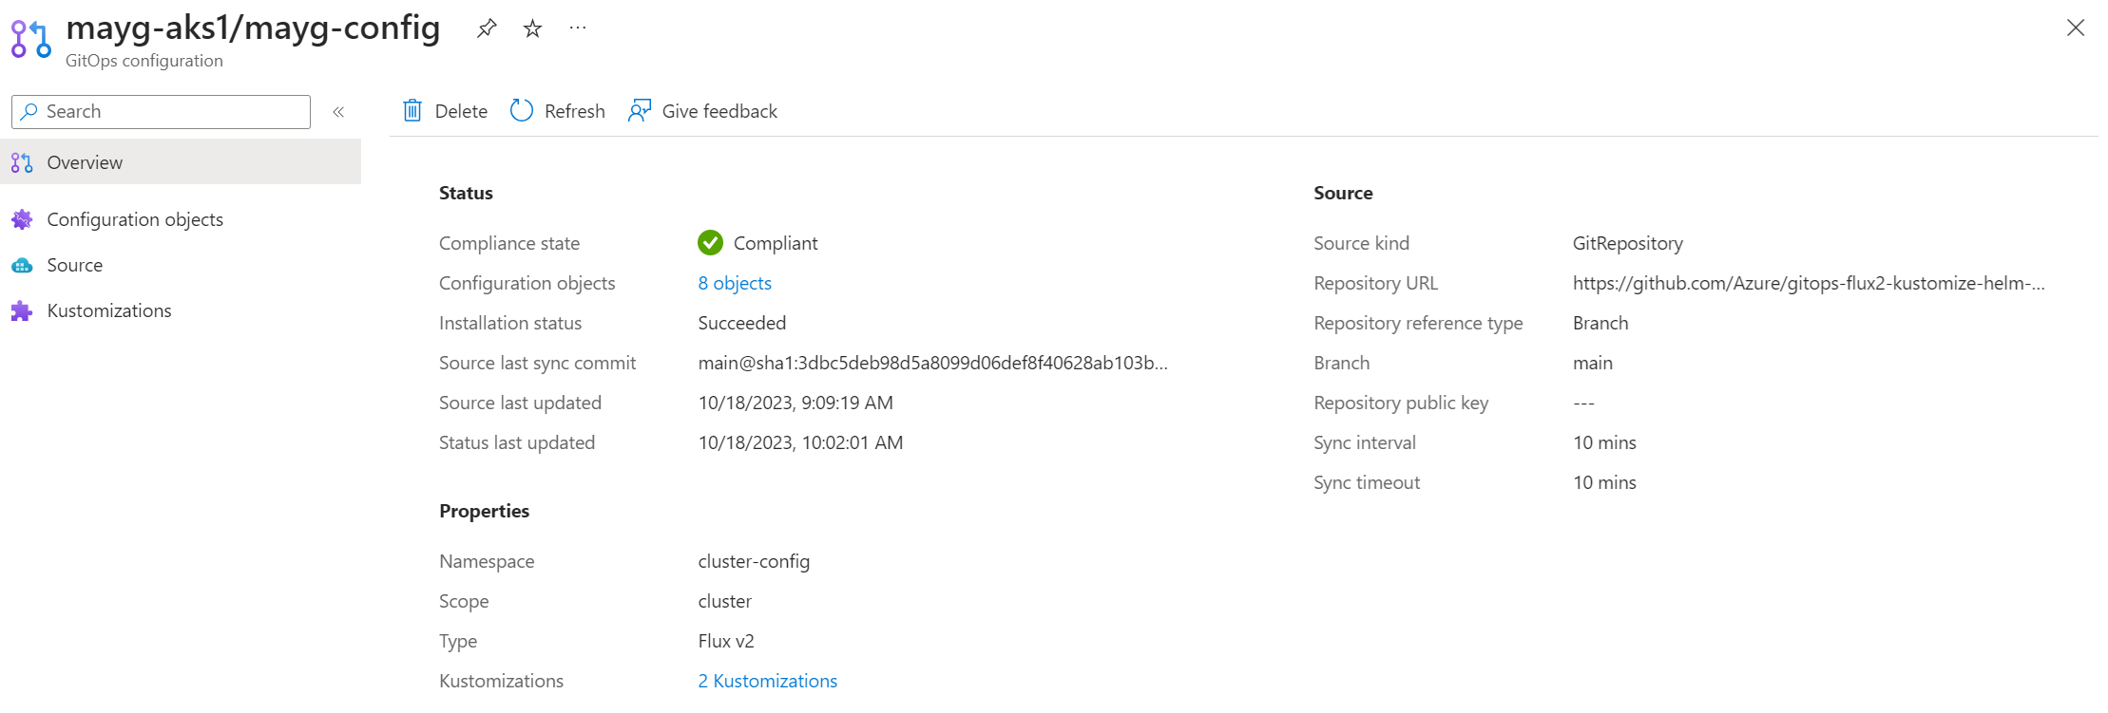The width and height of the screenshot is (2108, 713).
Task: Click the truncated Repository URL value
Action: 1808,283
